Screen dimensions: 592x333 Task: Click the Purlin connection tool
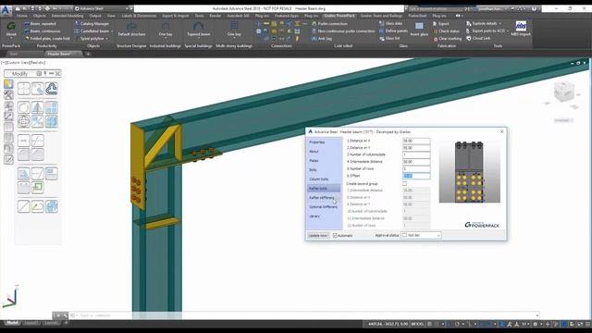[x=329, y=23]
